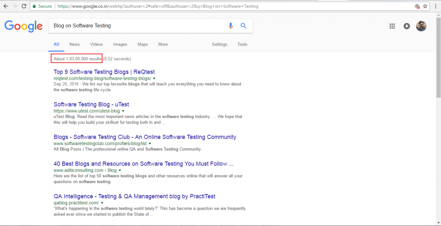441x226 pixels.
Task: Open Top 9 Software Testing Blogs result
Action: [x=104, y=72]
